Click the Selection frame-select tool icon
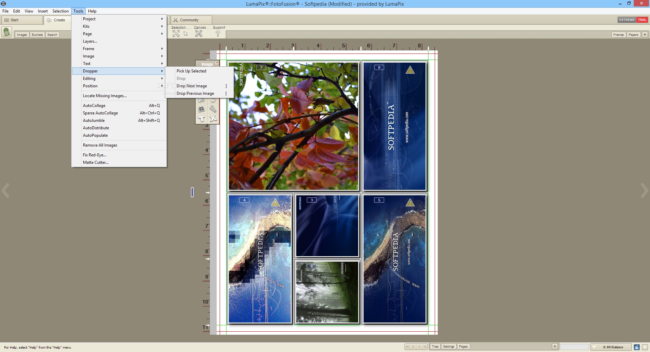Image resolution: width=650 pixels, height=352 pixels. [x=176, y=34]
